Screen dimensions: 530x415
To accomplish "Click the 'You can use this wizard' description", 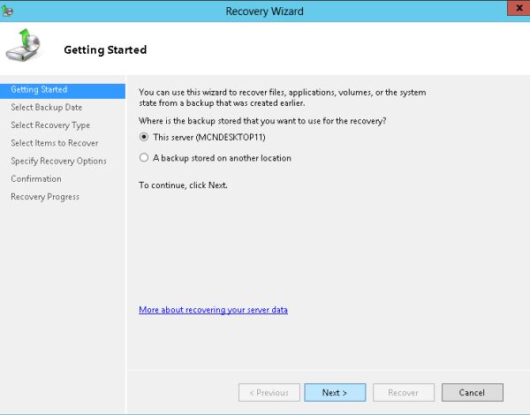I will 283,97.
